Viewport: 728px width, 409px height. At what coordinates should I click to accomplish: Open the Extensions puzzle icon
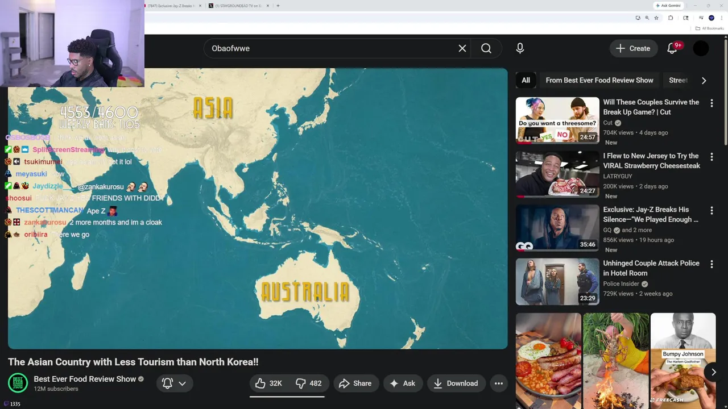pos(671,18)
